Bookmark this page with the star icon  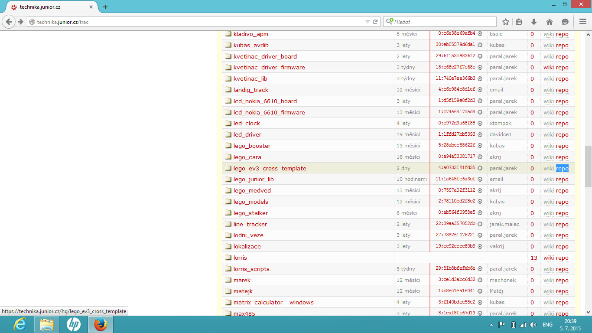(505, 22)
